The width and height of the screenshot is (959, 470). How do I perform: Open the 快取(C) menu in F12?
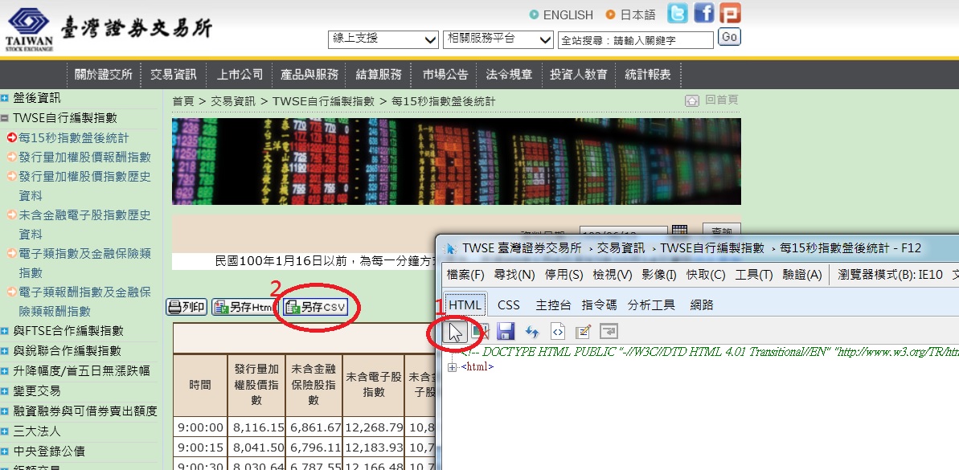[706, 275]
